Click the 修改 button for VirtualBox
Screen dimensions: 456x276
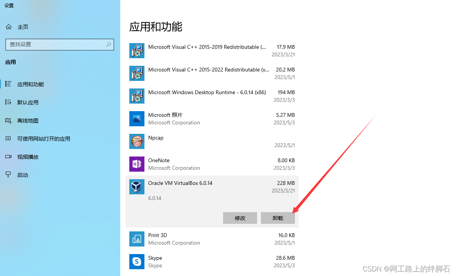[x=240, y=218]
